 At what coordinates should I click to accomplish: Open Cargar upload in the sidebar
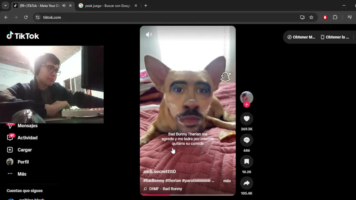pyautogui.click(x=24, y=150)
